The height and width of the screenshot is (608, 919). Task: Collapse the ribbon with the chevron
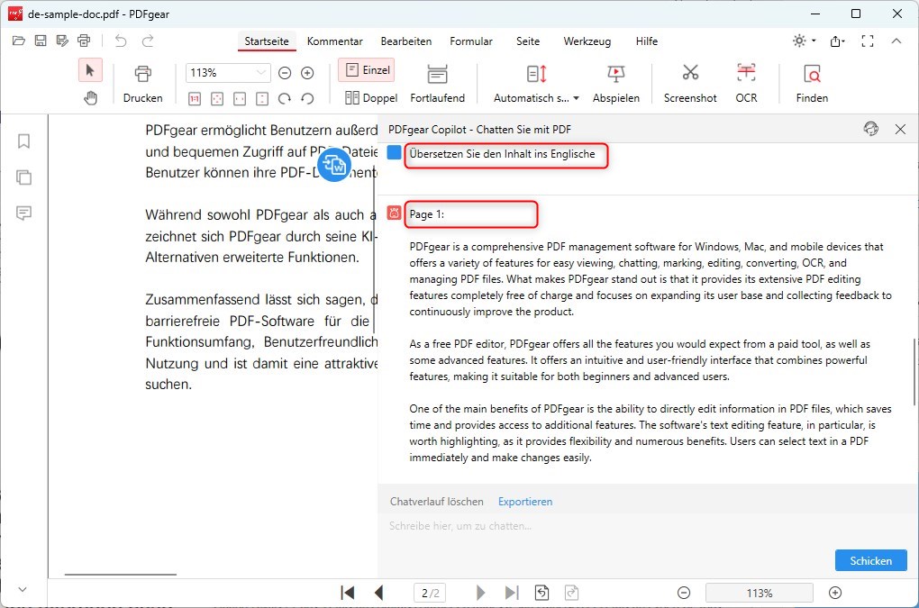point(896,41)
